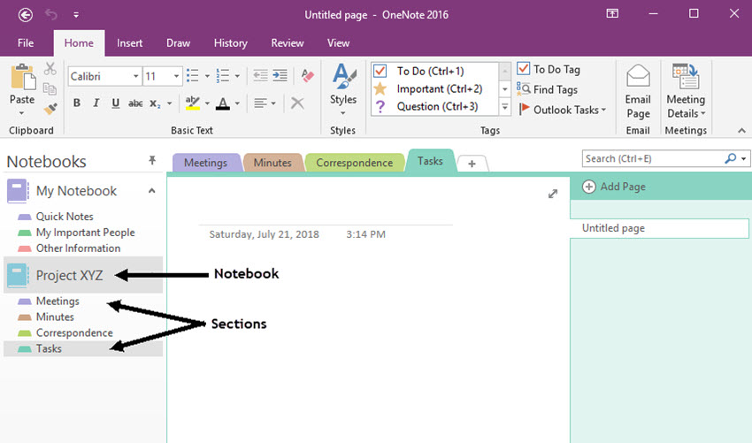Collapse the ribbon with the chevron
The image size is (752, 443).
[741, 130]
